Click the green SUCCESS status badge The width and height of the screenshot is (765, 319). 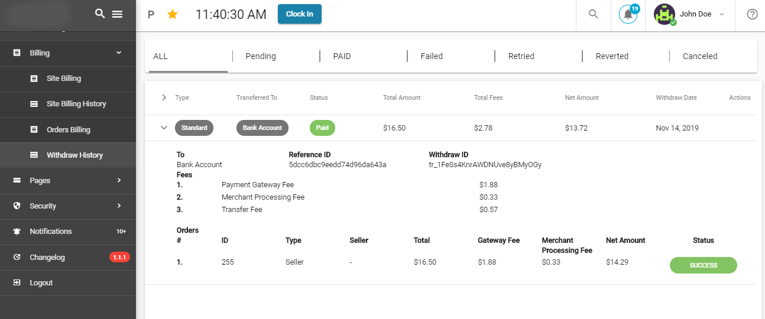[703, 265]
